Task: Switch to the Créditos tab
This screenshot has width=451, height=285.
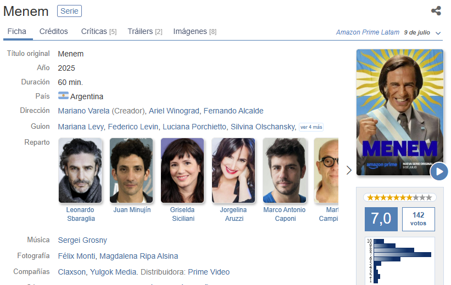Action: (53, 31)
